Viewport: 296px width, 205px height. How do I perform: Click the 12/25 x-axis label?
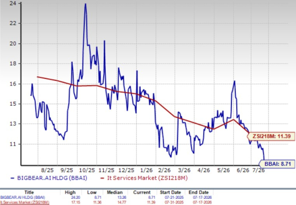(x=126, y=170)
